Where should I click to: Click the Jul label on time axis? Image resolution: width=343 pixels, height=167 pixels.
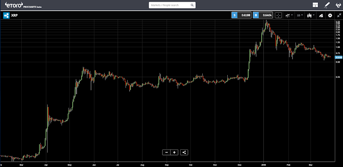118,165
